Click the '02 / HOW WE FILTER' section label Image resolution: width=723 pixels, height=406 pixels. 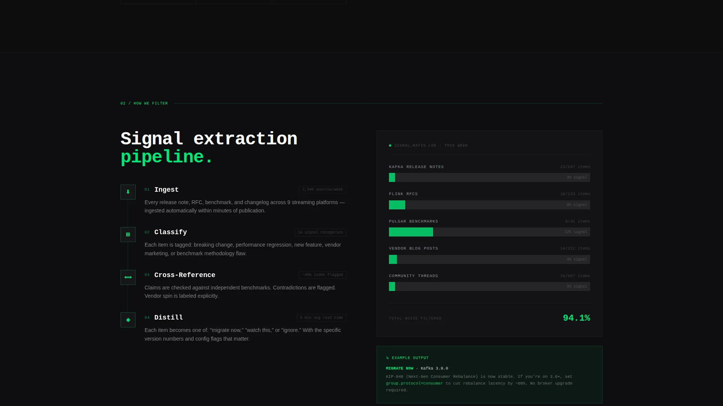tap(144, 103)
